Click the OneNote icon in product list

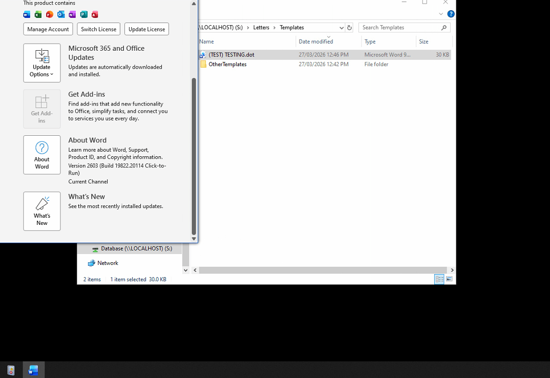click(x=72, y=14)
